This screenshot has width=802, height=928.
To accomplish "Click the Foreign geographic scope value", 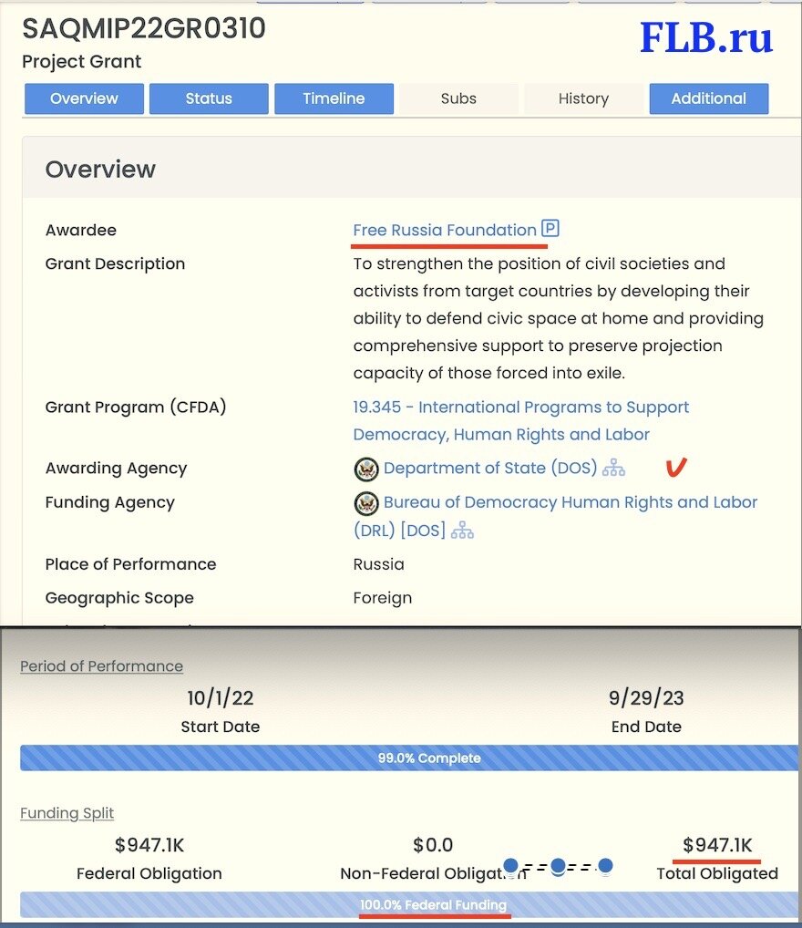I will [383, 598].
